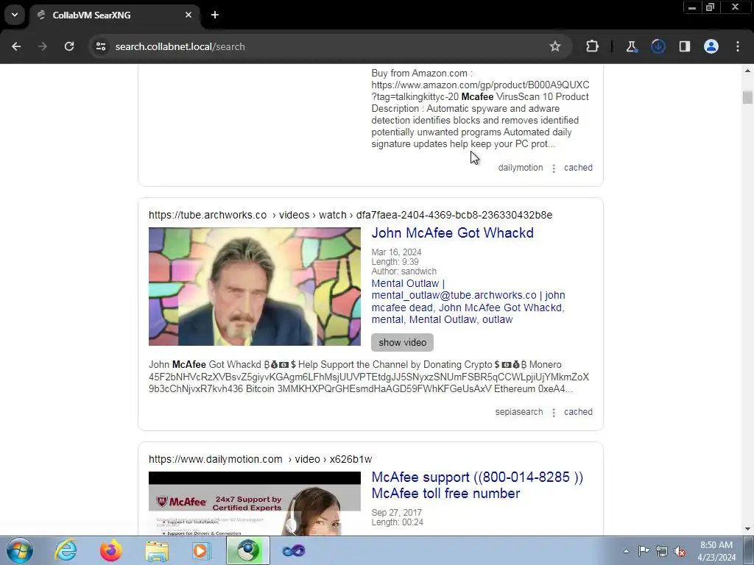Select the active browser taskbar button
The width and height of the screenshot is (754, 565).
point(248,550)
